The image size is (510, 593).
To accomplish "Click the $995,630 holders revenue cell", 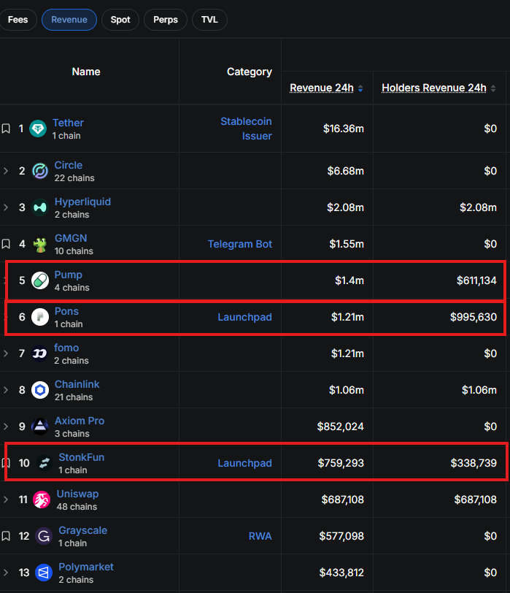I will pos(474,317).
